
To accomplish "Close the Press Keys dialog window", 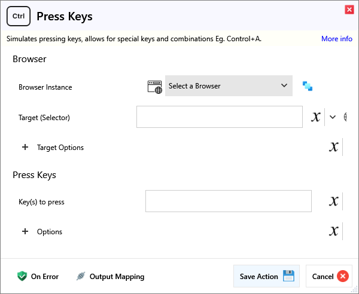I will coord(349,10).
